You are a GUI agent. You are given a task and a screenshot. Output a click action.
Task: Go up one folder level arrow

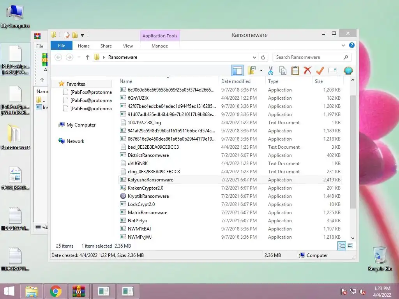tap(88, 57)
